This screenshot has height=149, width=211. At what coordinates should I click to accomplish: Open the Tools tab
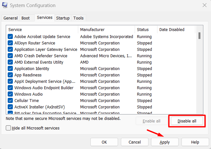79,18
